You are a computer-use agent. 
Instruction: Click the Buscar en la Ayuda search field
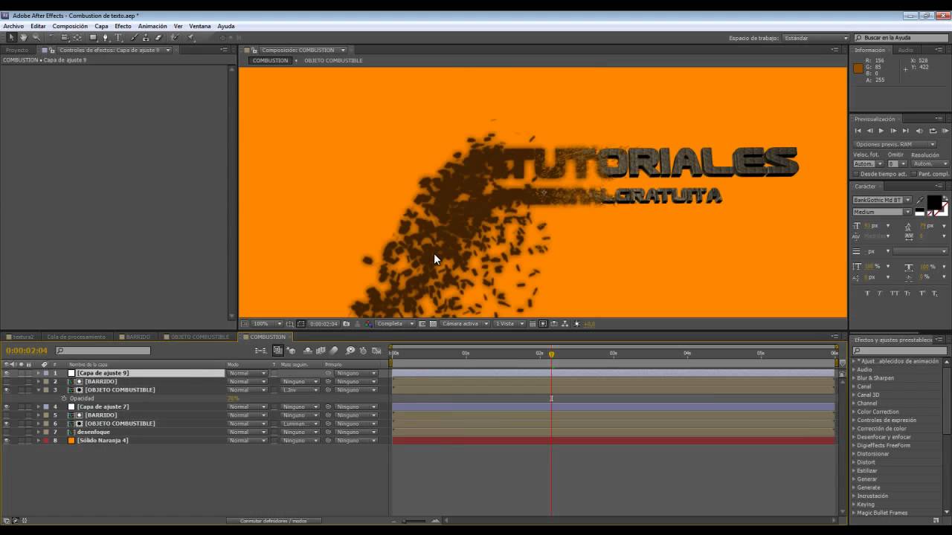coord(901,38)
